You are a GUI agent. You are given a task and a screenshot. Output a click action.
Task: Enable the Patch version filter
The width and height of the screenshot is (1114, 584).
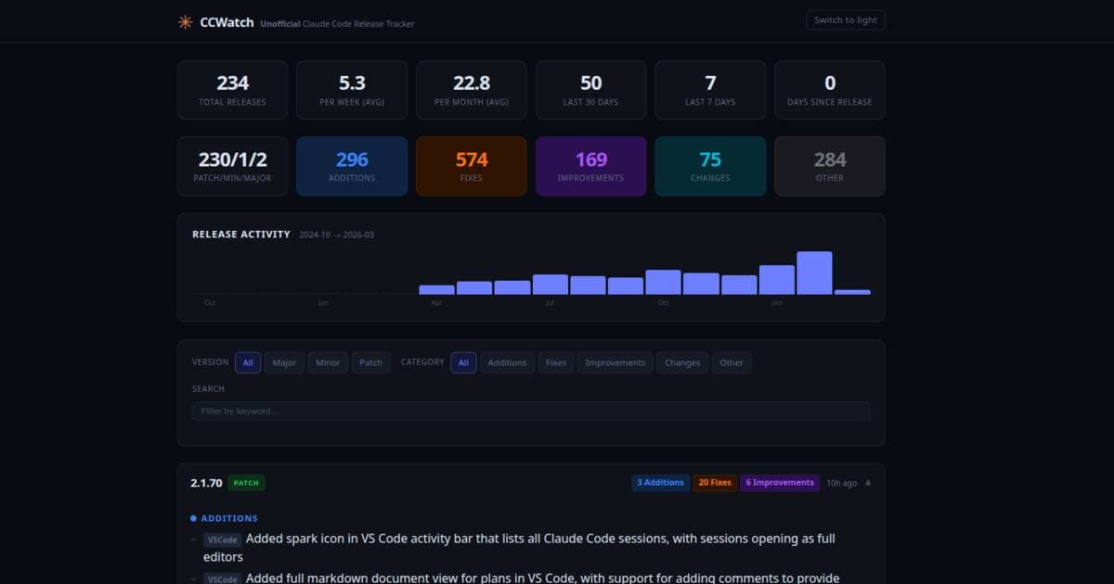370,362
